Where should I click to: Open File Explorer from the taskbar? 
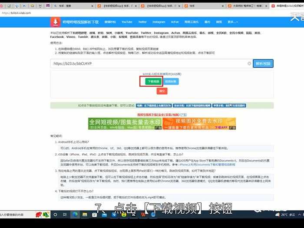click(x=85, y=215)
